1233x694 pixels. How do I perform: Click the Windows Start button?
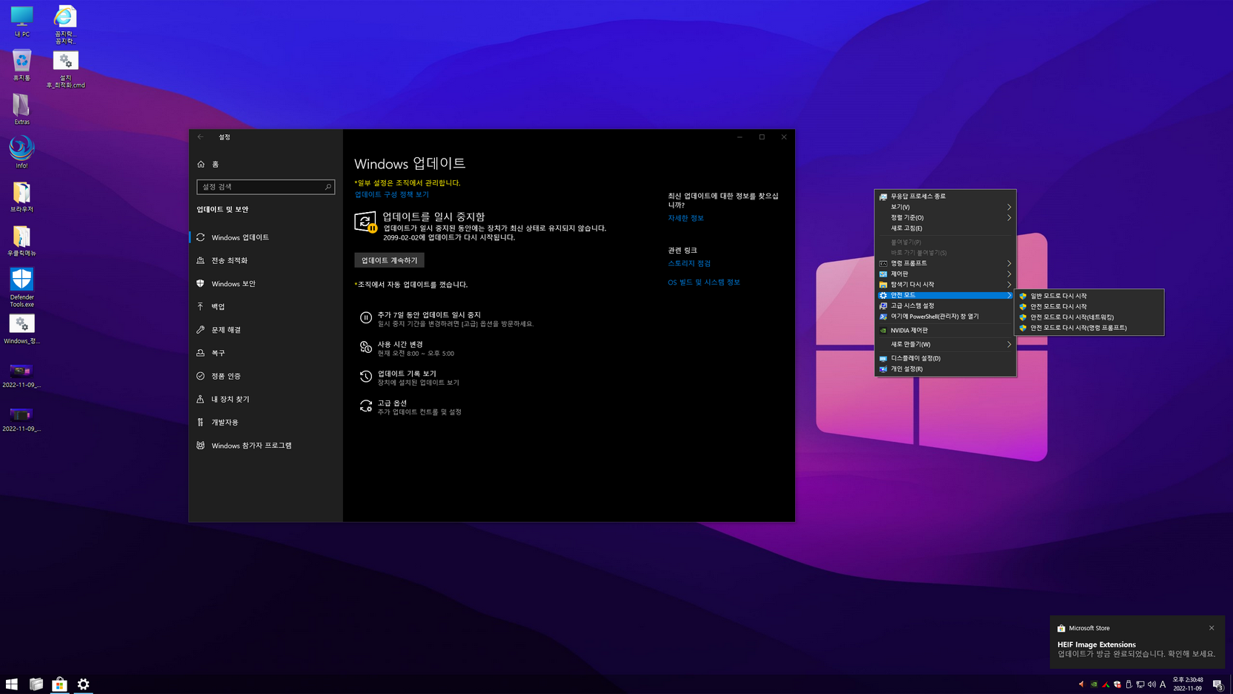coord(12,684)
